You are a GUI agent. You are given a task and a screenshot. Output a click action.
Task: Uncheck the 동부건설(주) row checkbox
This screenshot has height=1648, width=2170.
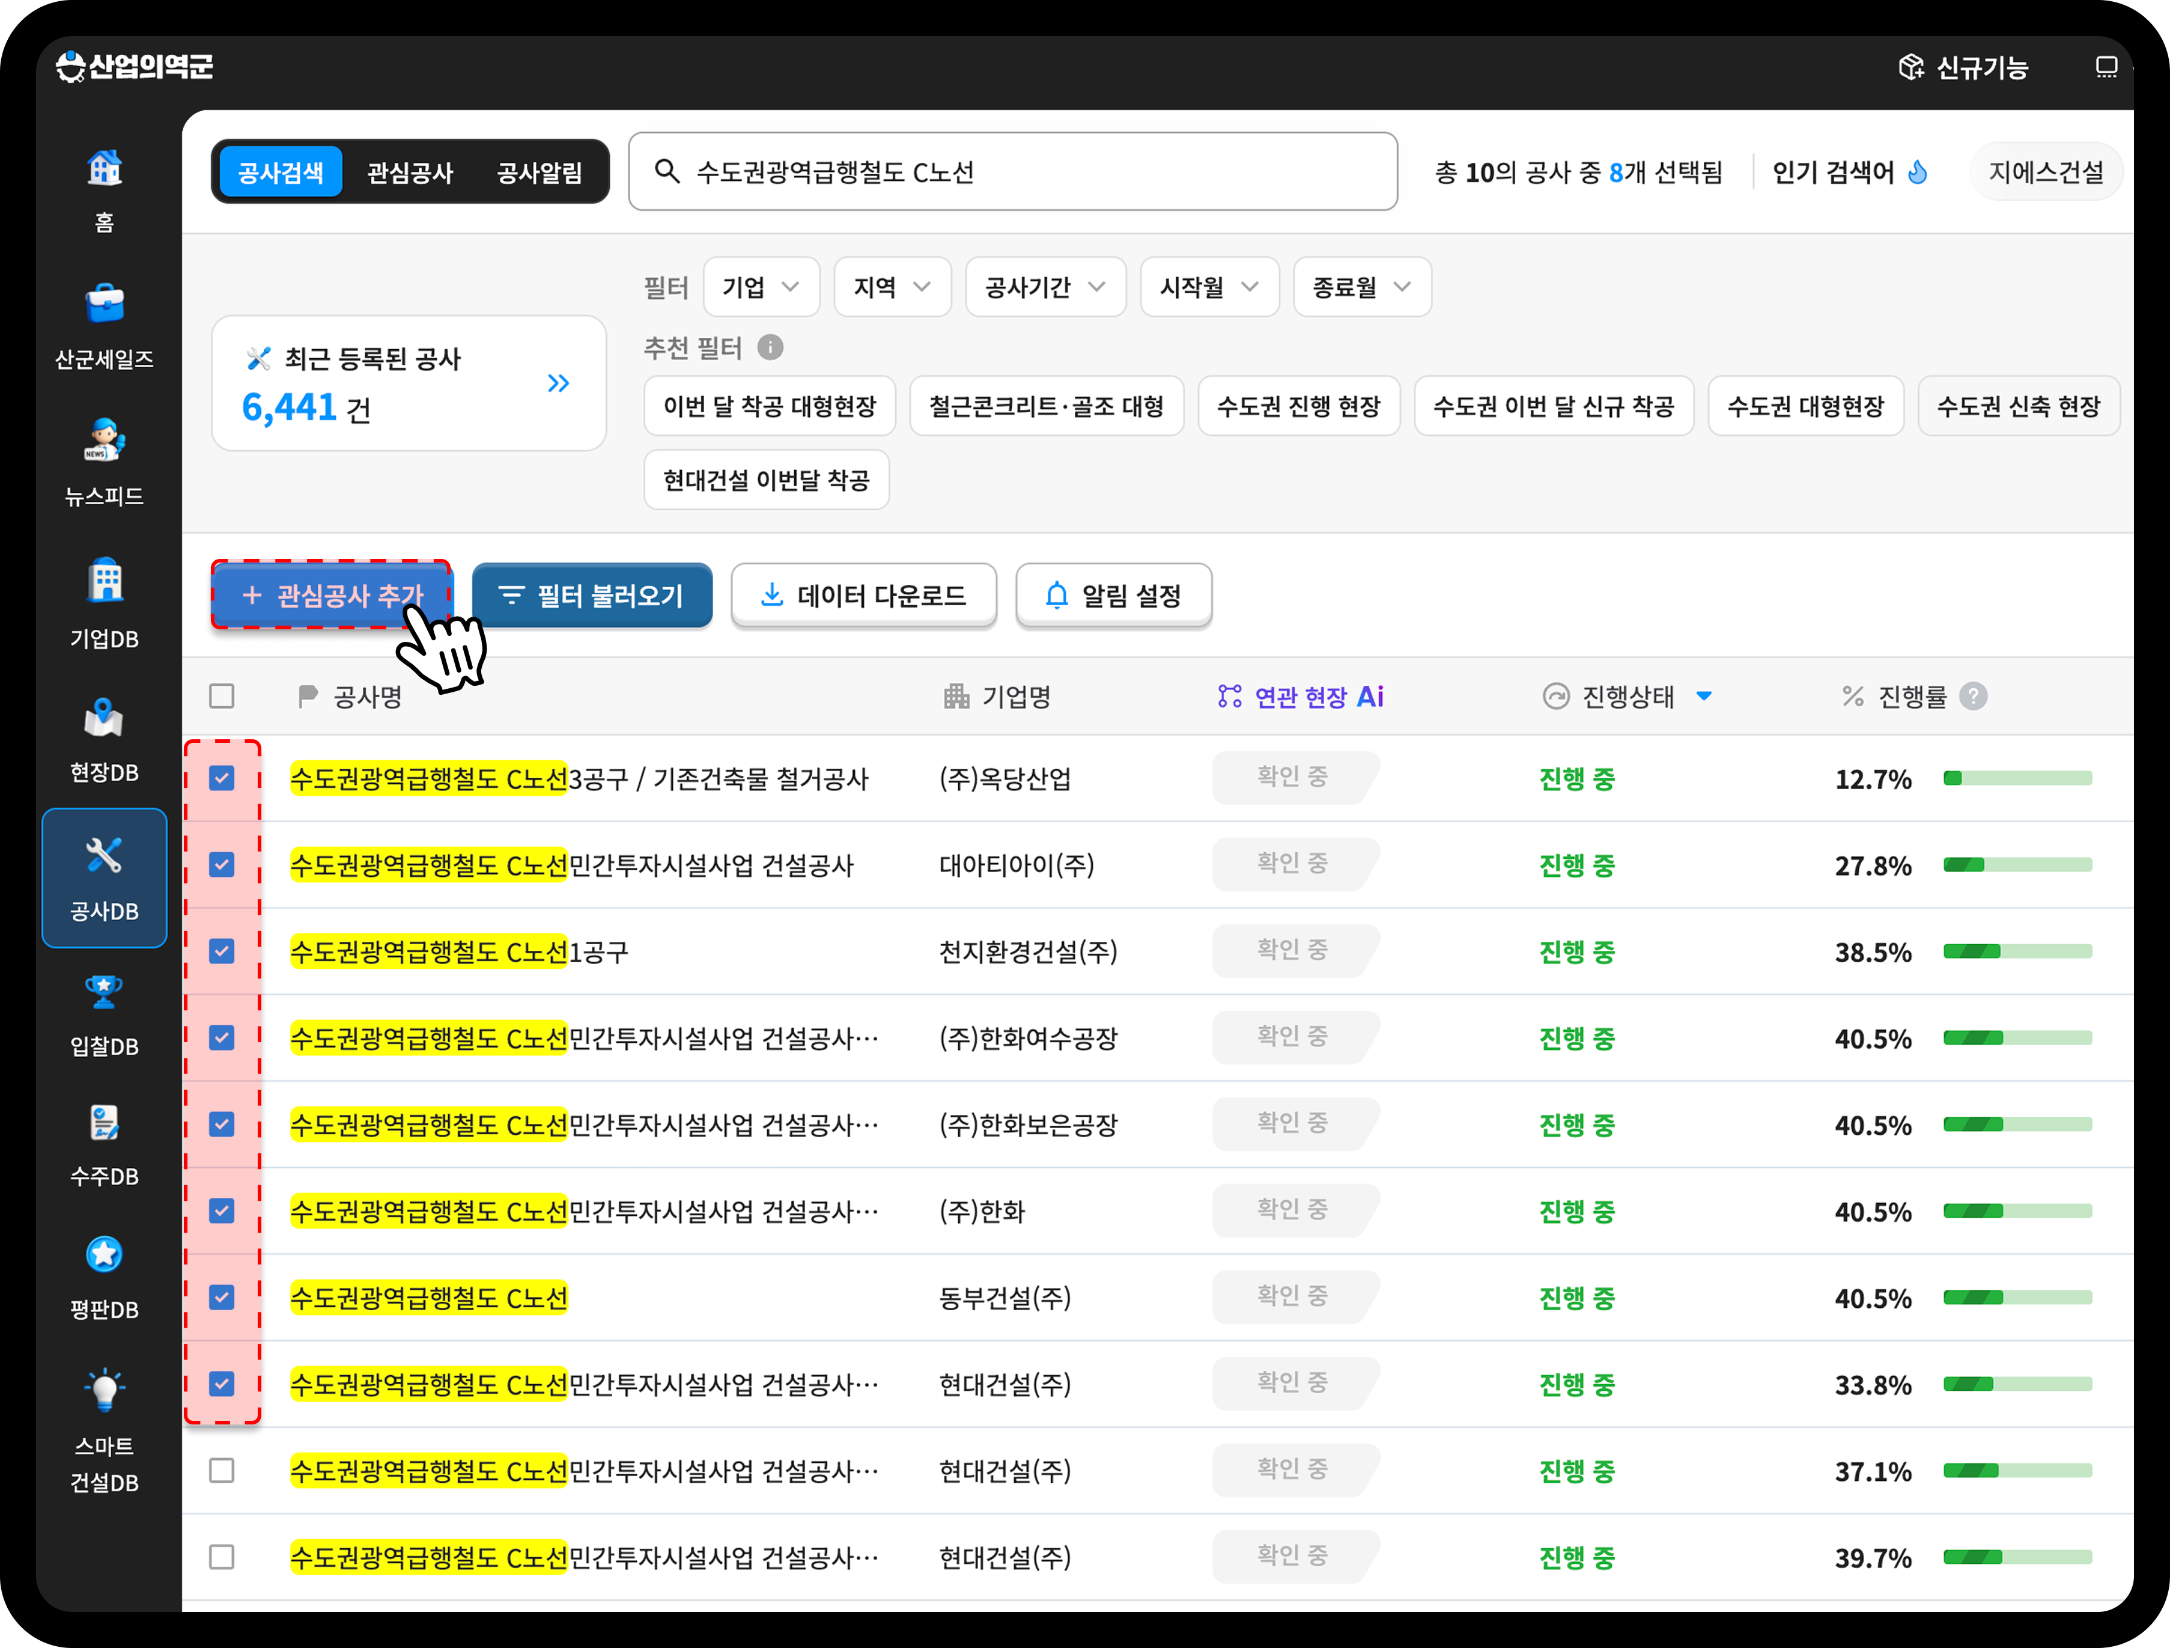[222, 1298]
